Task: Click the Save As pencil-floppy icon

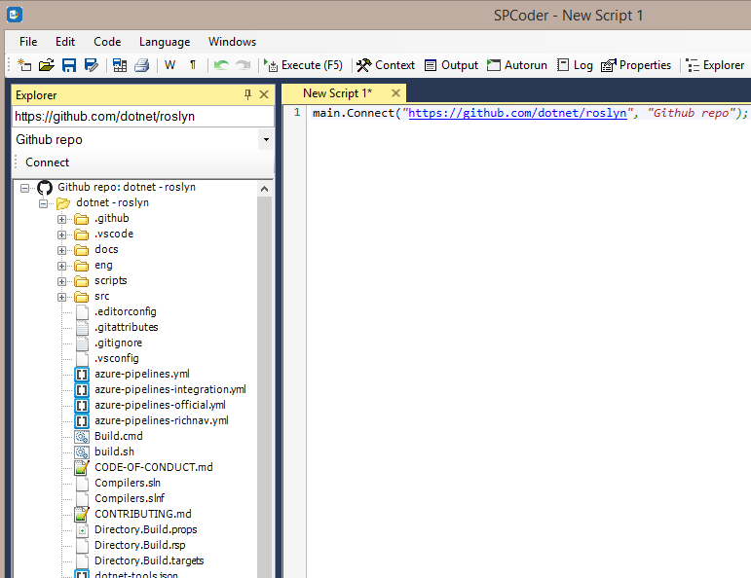Action: [91, 64]
